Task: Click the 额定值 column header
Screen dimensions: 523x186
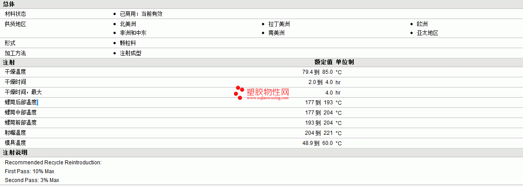Action: click(324, 62)
